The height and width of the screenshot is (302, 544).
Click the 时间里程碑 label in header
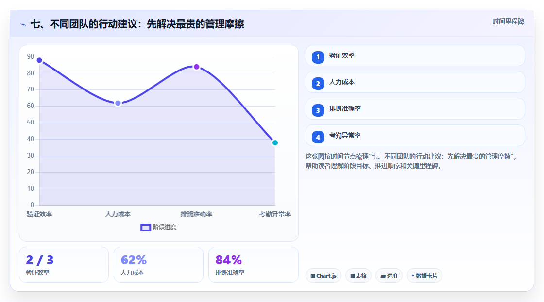508,21
